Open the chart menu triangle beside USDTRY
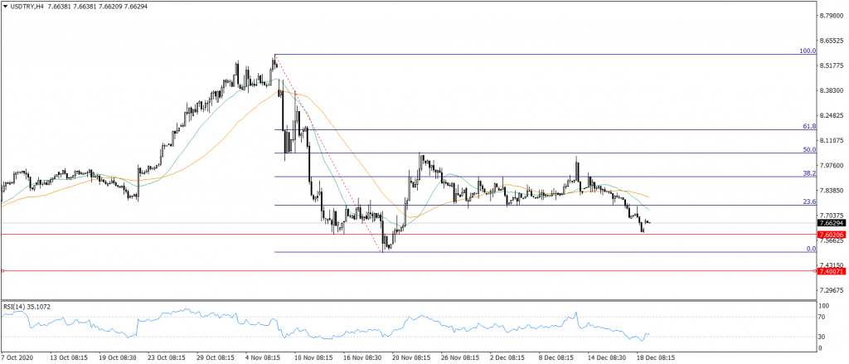 [6, 7]
